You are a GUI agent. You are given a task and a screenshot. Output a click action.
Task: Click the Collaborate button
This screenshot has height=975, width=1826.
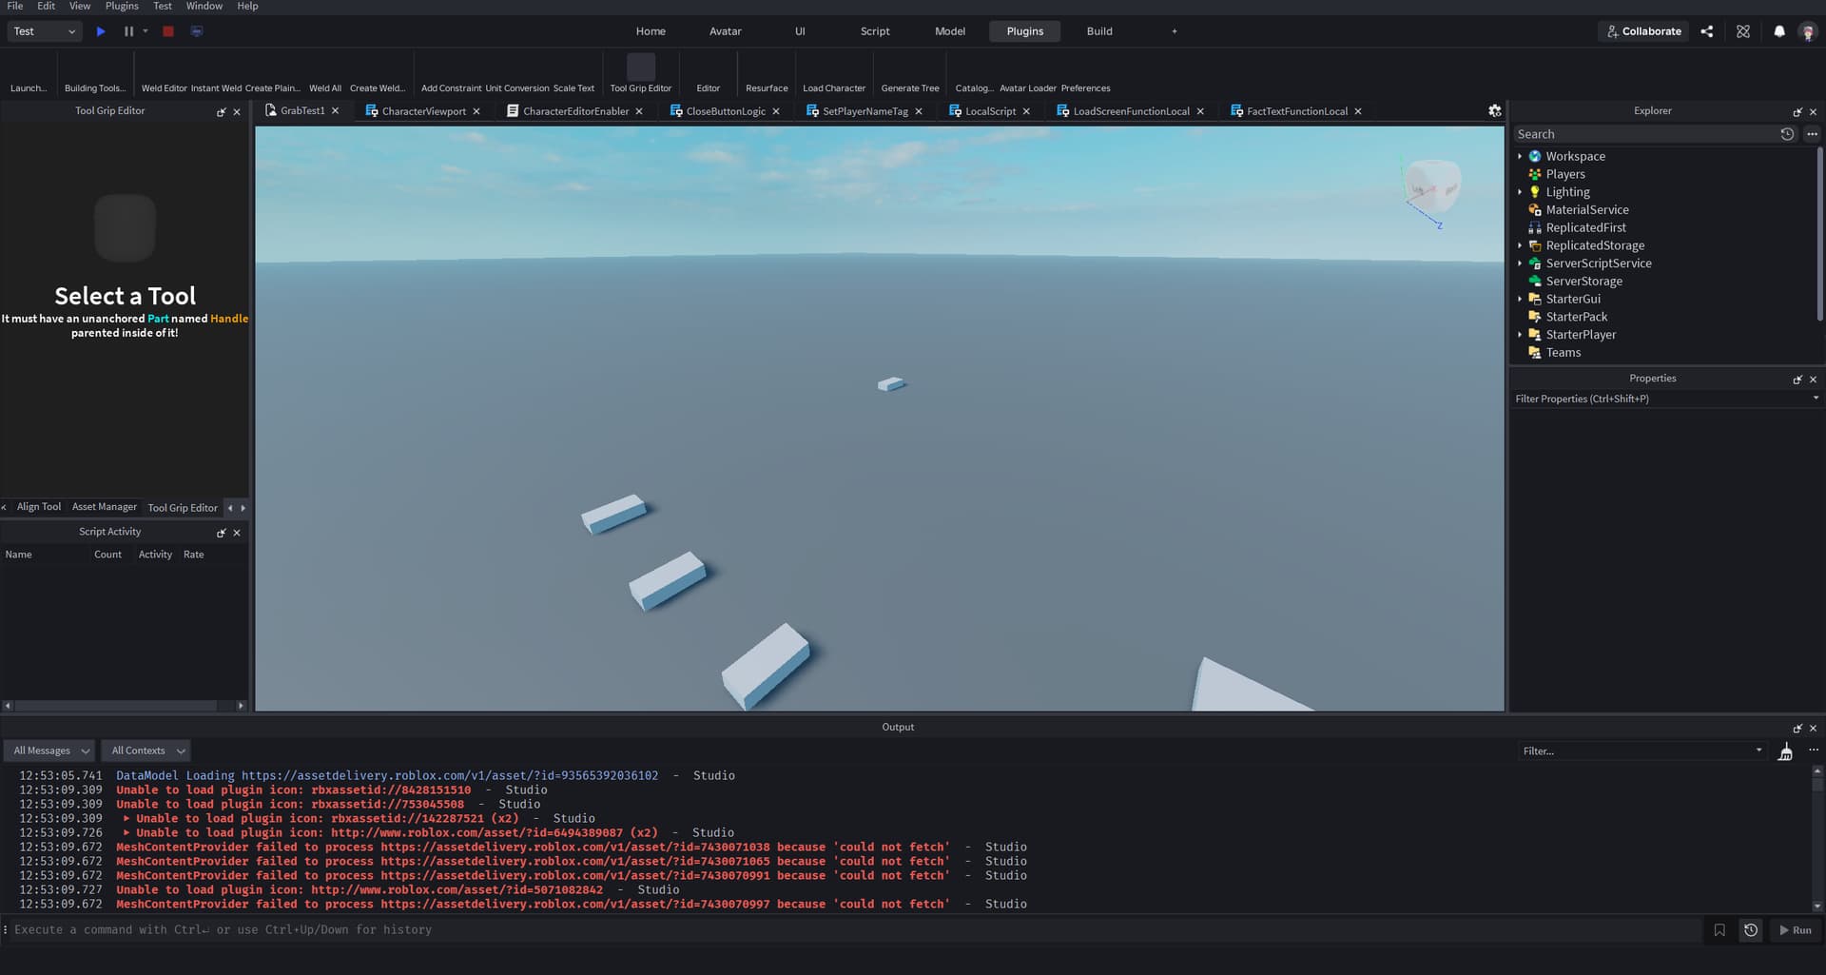point(1643,31)
